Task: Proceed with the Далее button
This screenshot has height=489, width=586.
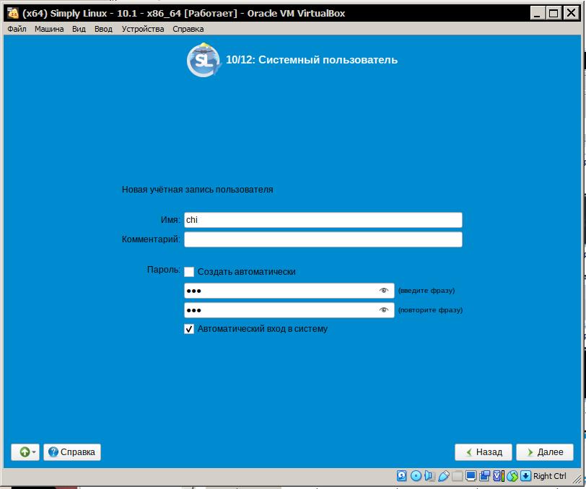Action: (x=545, y=452)
